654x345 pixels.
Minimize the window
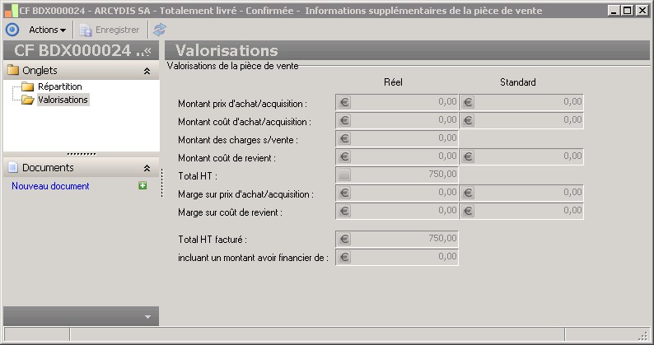tap(613, 11)
